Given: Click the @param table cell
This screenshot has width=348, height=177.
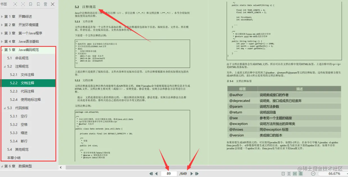Looking at the screenshot, I should point(242,106).
